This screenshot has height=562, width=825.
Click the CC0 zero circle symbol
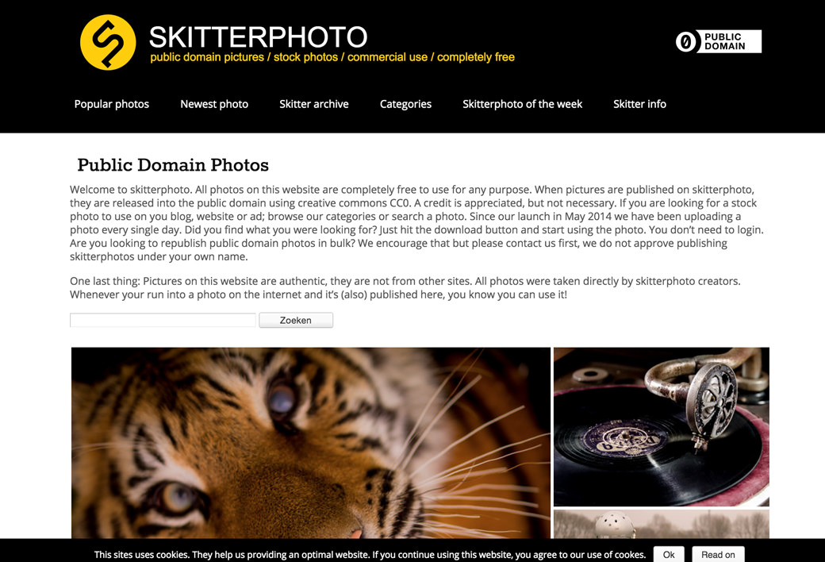click(x=686, y=41)
